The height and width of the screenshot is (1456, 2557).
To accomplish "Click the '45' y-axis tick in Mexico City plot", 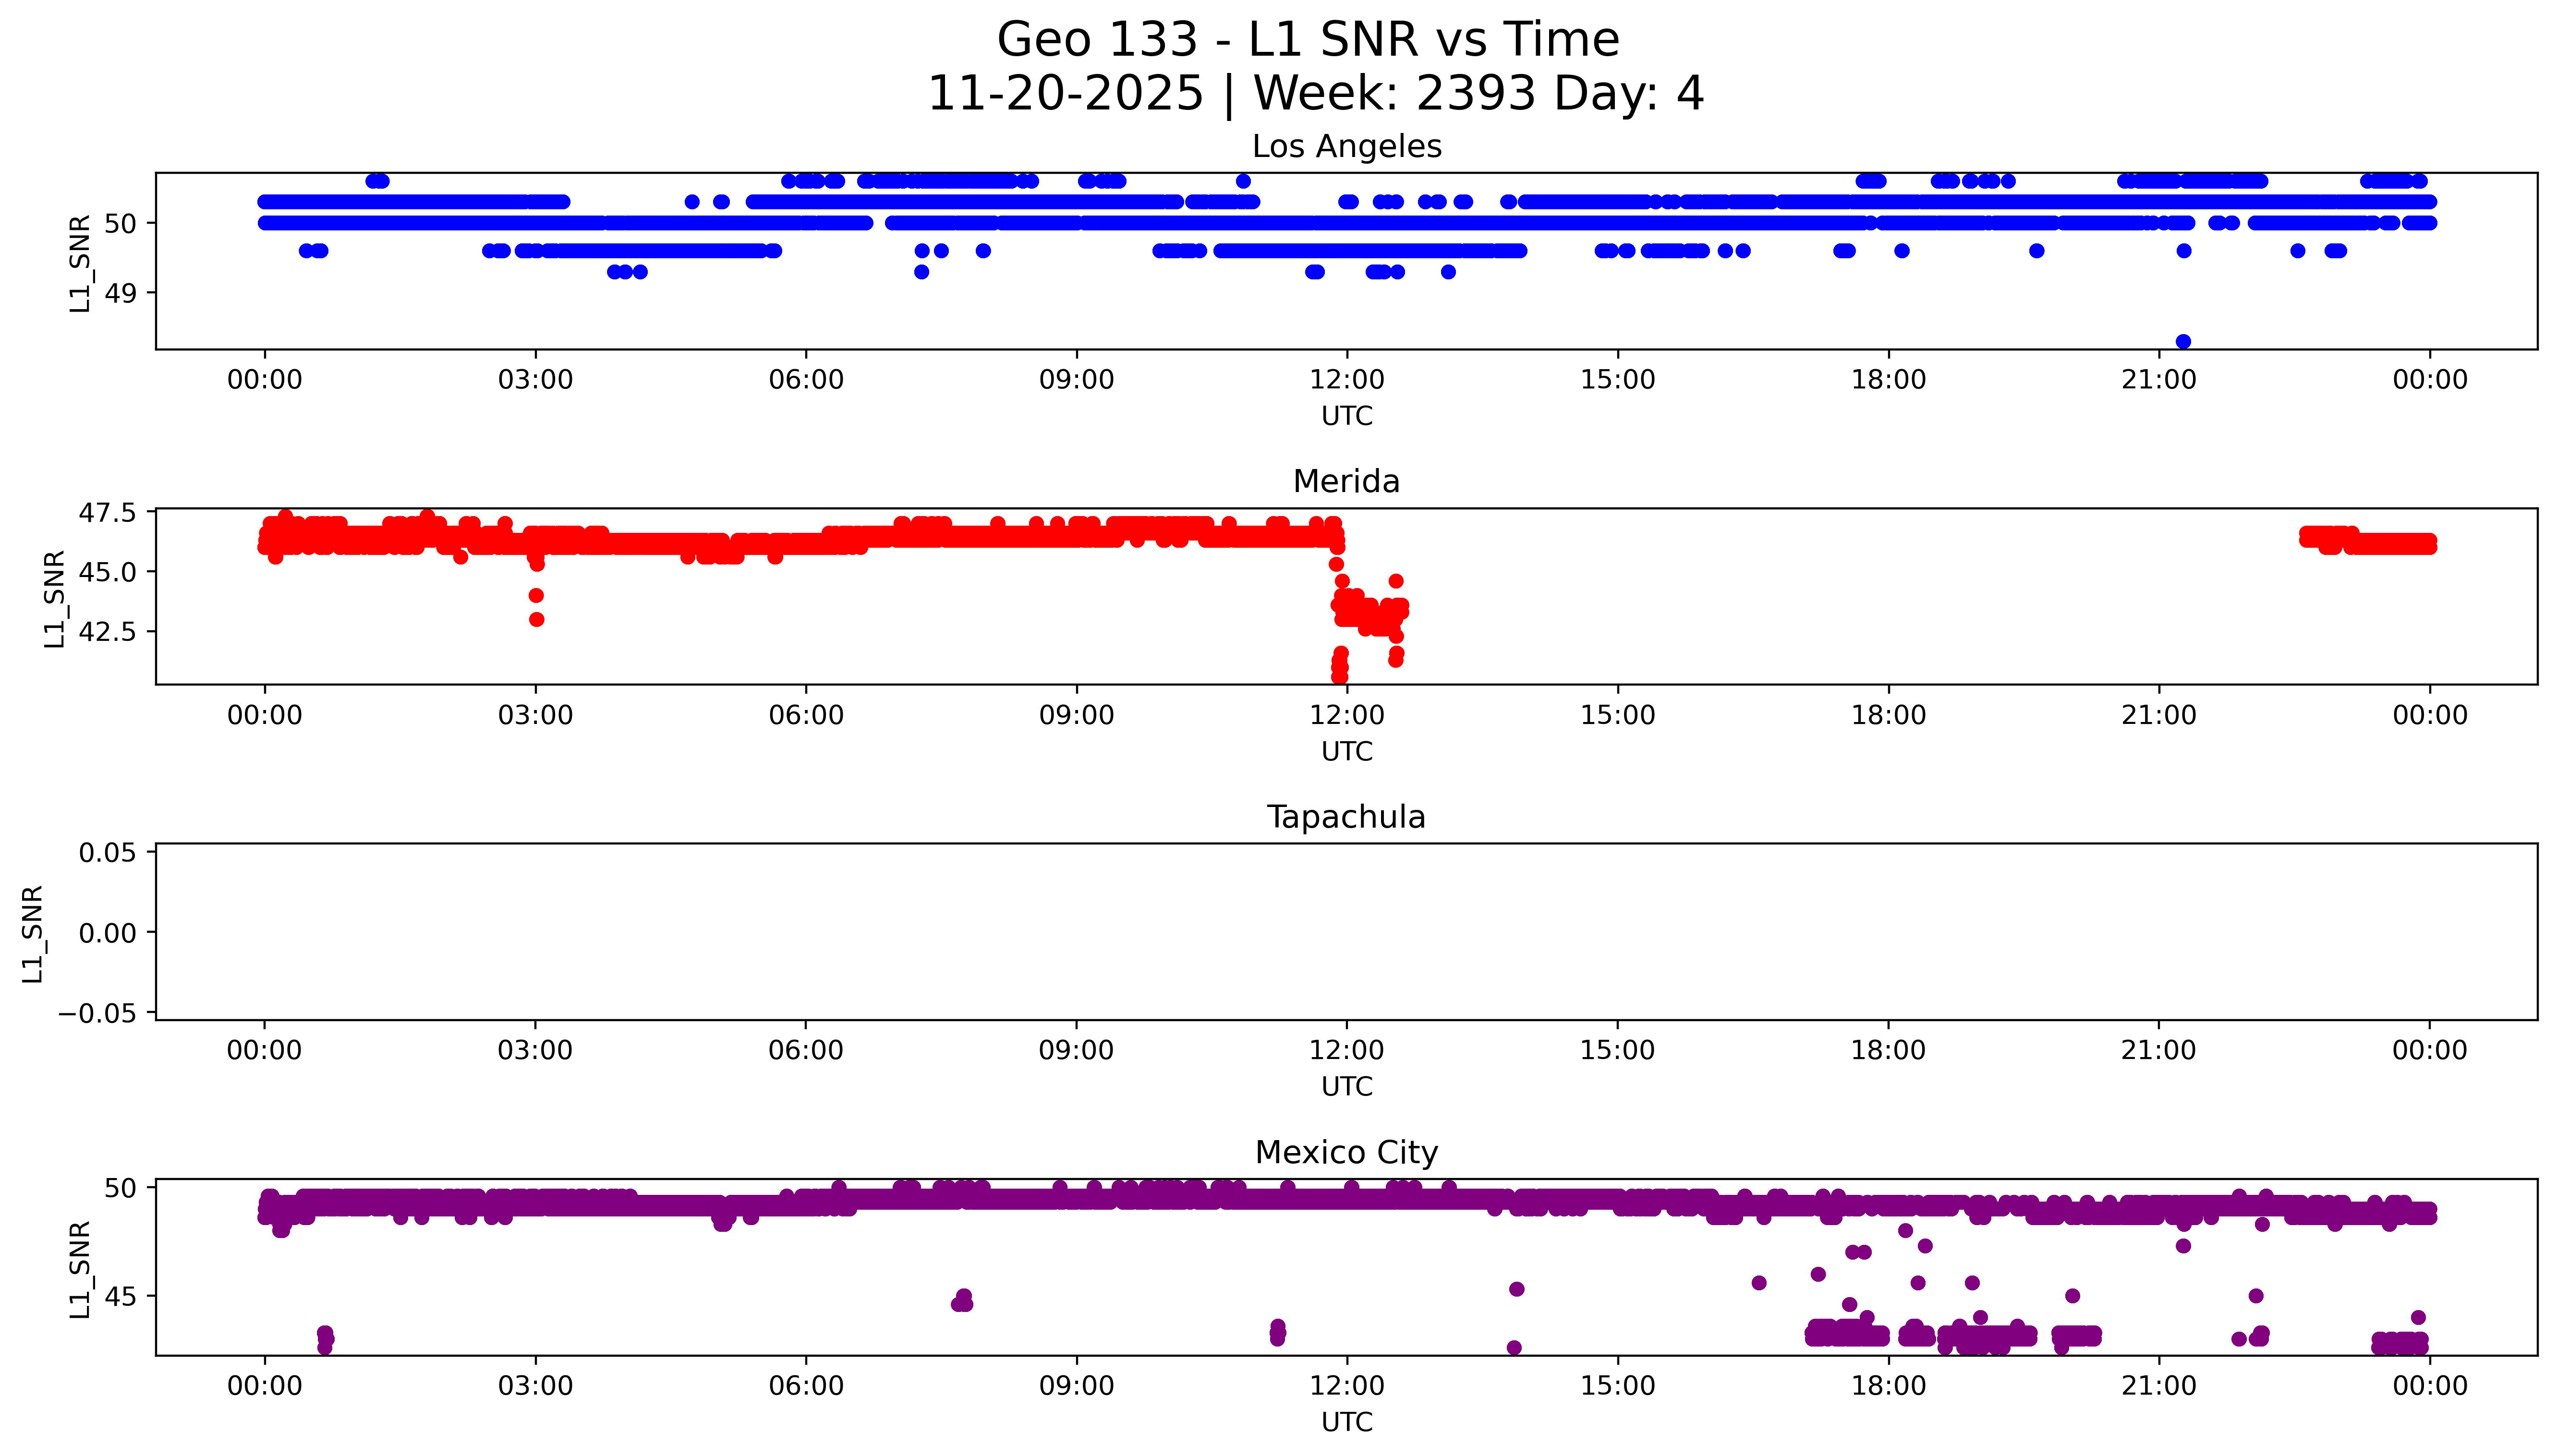I will [x=121, y=1297].
